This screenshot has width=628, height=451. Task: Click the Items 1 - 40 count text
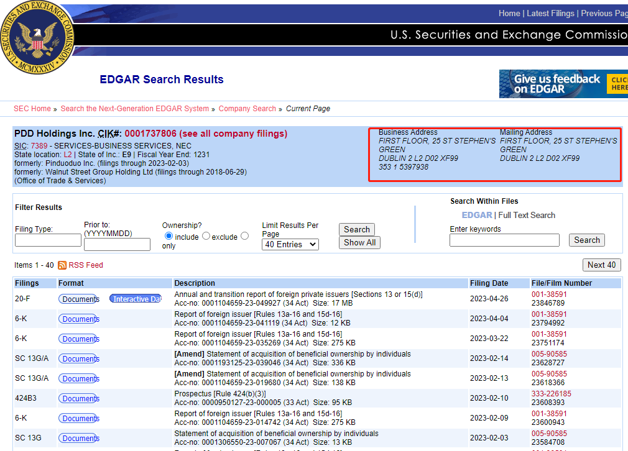(34, 265)
